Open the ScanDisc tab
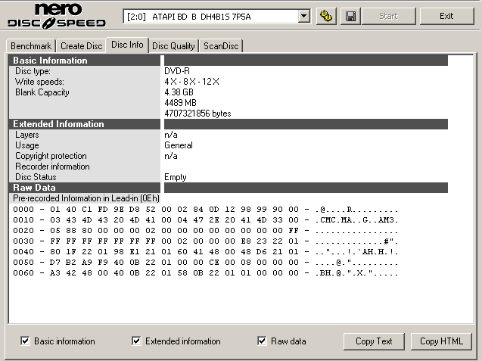Screen dimensions: 482x361 [x=221, y=46]
